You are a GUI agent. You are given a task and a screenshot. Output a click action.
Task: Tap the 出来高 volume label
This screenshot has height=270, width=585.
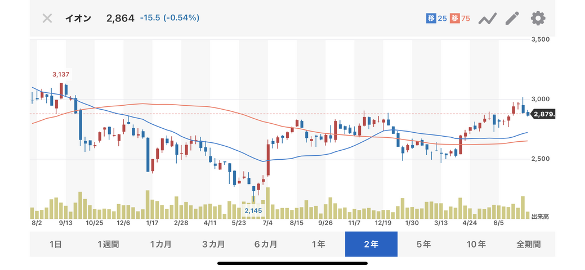coord(541,216)
